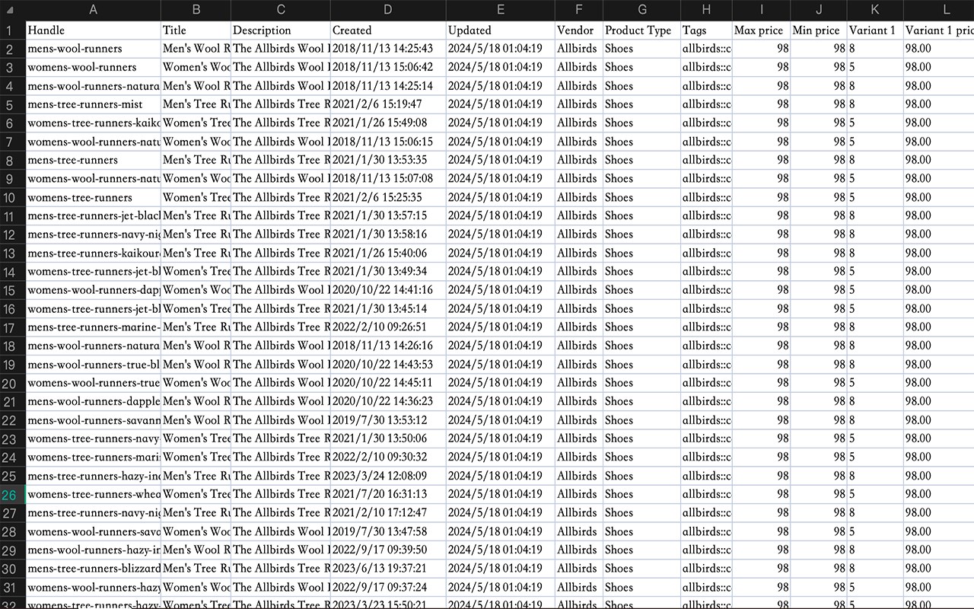Image resolution: width=974 pixels, height=609 pixels.
Task: Select row 1 header
Action: [13, 30]
